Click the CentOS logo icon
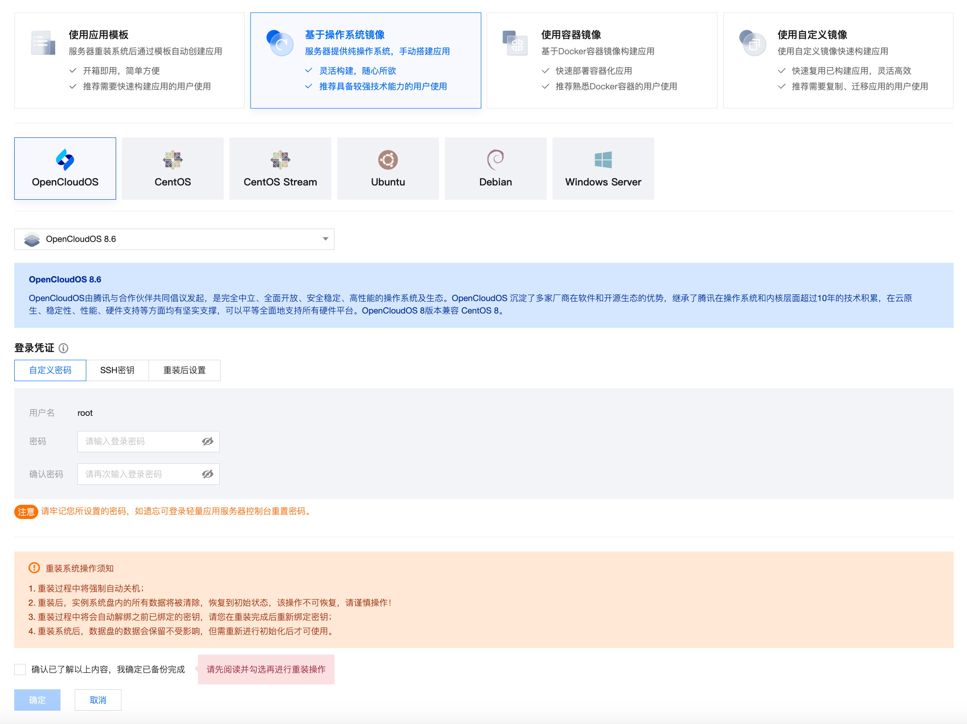967x724 pixels. 173,160
